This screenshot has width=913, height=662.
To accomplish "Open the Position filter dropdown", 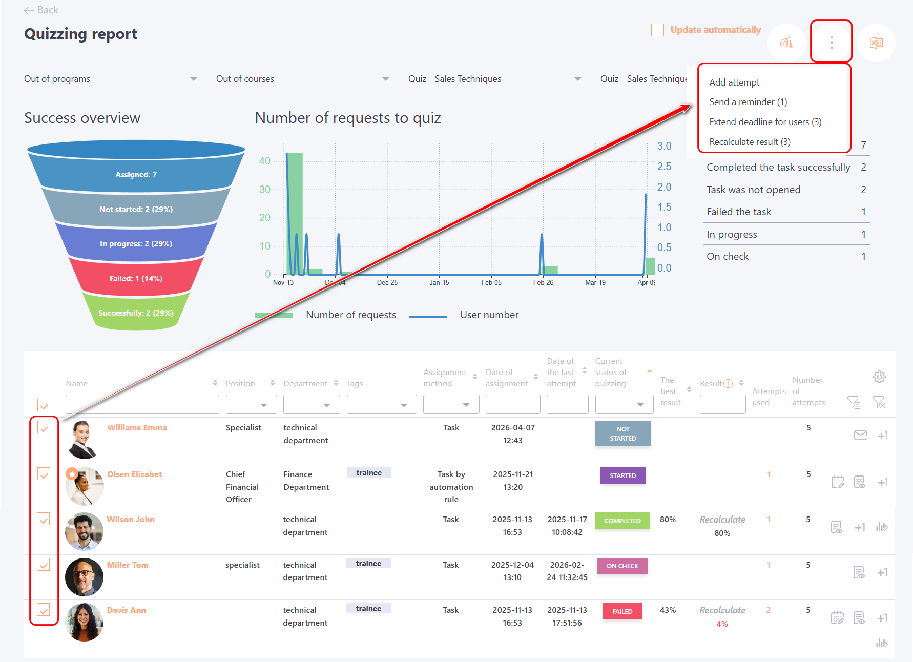I will pyautogui.click(x=251, y=405).
